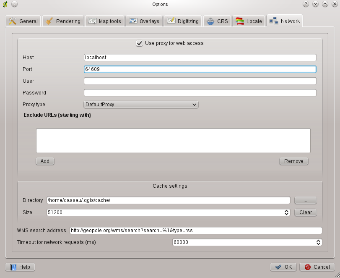Go to the Digitizing tab
Screen dimensions: 340x278
pos(183,21)
